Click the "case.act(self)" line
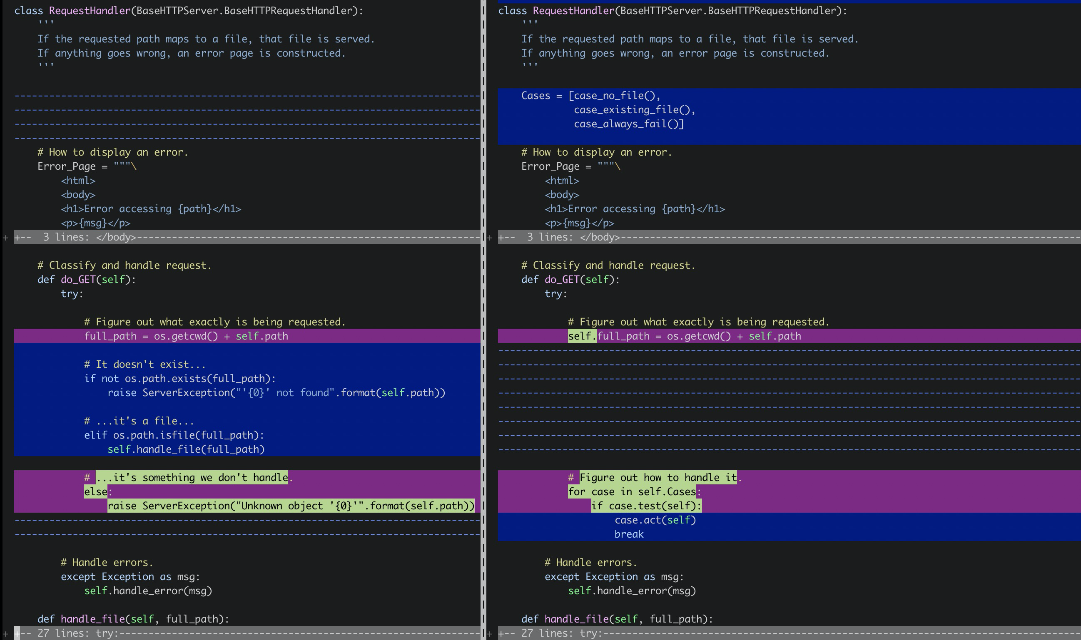The width and height of the screenshot is (1081, 640). [655, 520]
